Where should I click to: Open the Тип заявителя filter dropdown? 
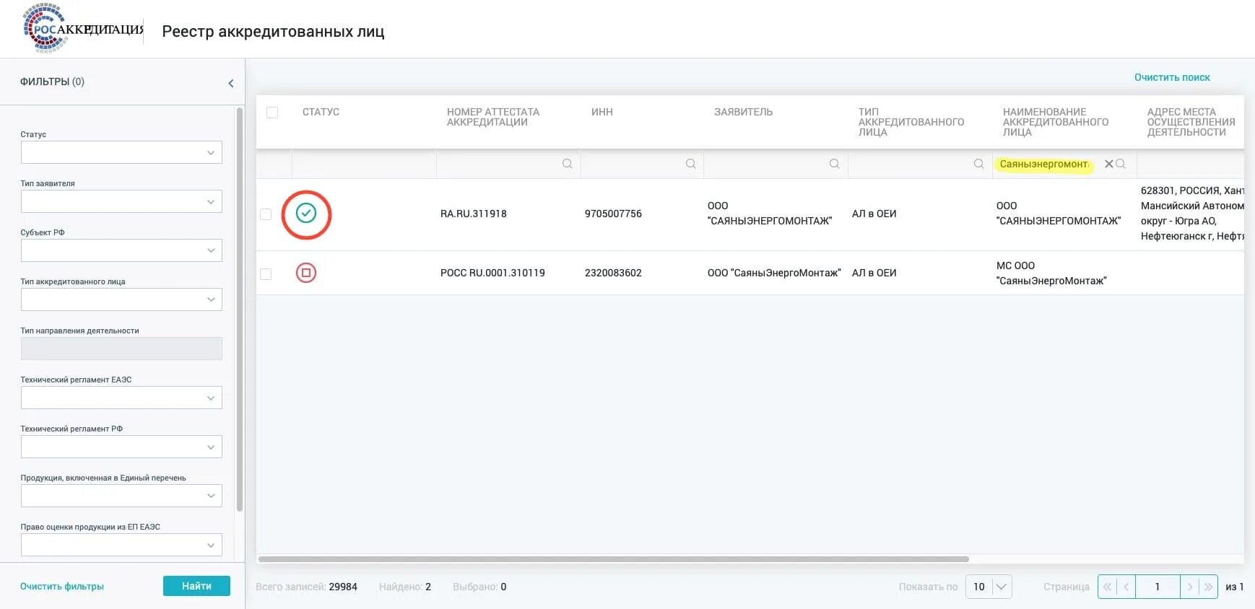click(121, 201)
